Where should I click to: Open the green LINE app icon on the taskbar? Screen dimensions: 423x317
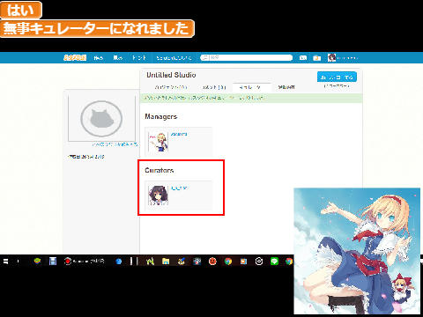[x=274, y=261]
